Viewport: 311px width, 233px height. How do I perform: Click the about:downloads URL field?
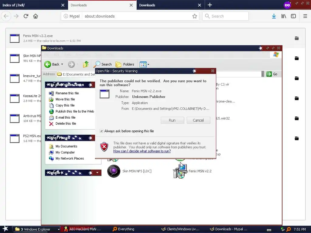pos(137,16)
